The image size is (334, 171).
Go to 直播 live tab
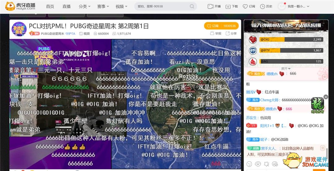coord(66,6)
